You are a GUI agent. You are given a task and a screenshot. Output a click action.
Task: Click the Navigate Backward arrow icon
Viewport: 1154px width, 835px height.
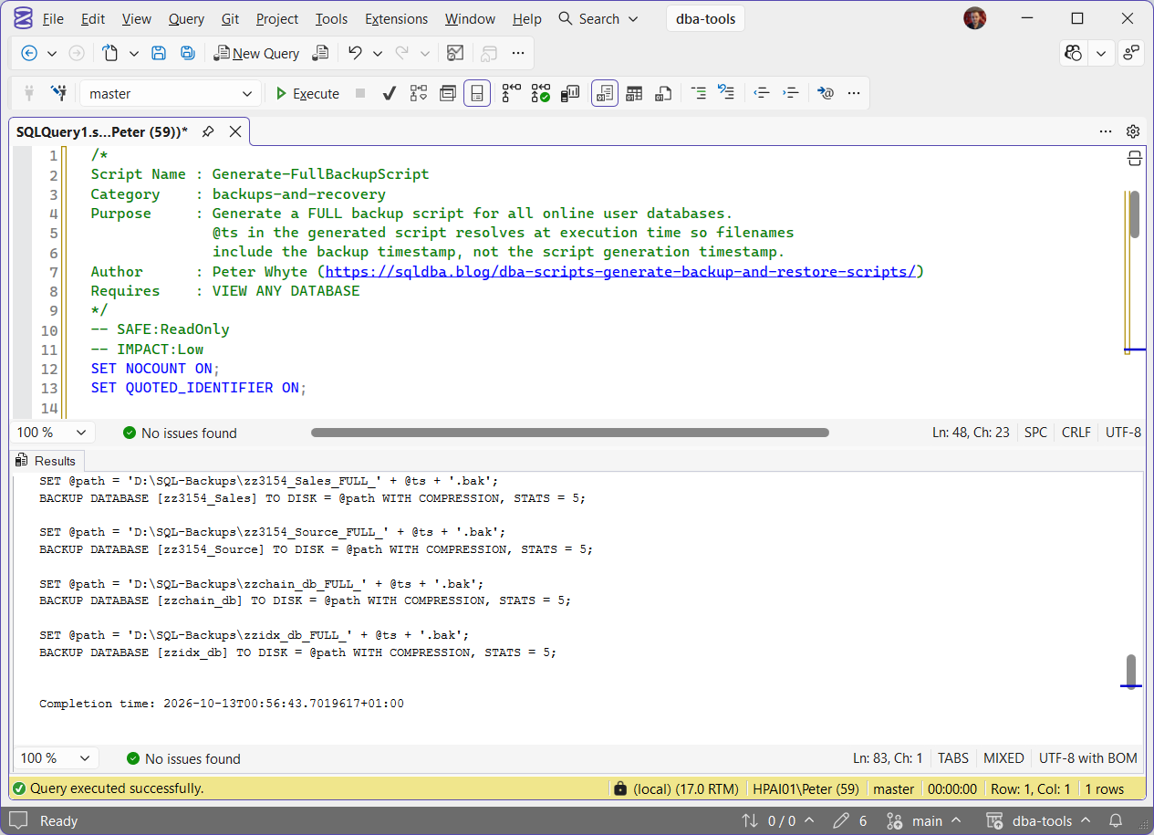click(x=29, y=53)
